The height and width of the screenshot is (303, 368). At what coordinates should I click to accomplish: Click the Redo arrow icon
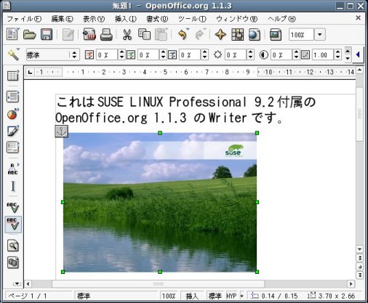pyautogui.click(x=200, y=34)
